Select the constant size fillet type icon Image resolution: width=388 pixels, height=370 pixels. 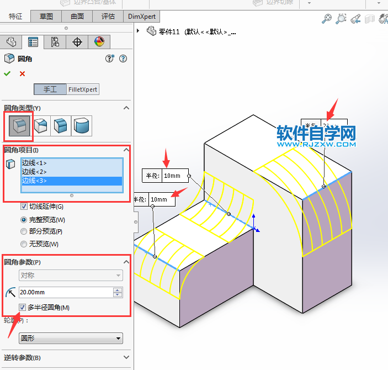(x=18, y=126)
